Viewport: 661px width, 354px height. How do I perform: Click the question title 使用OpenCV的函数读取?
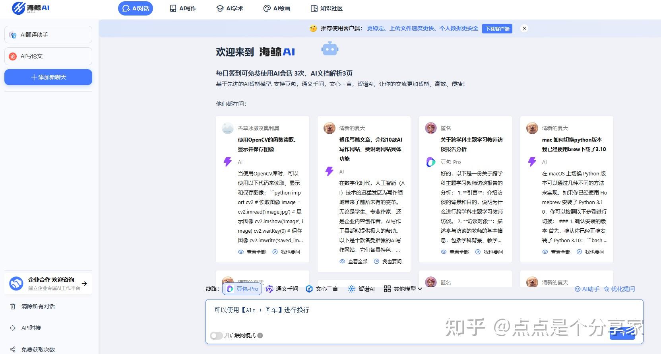click(x=267, y=144)
